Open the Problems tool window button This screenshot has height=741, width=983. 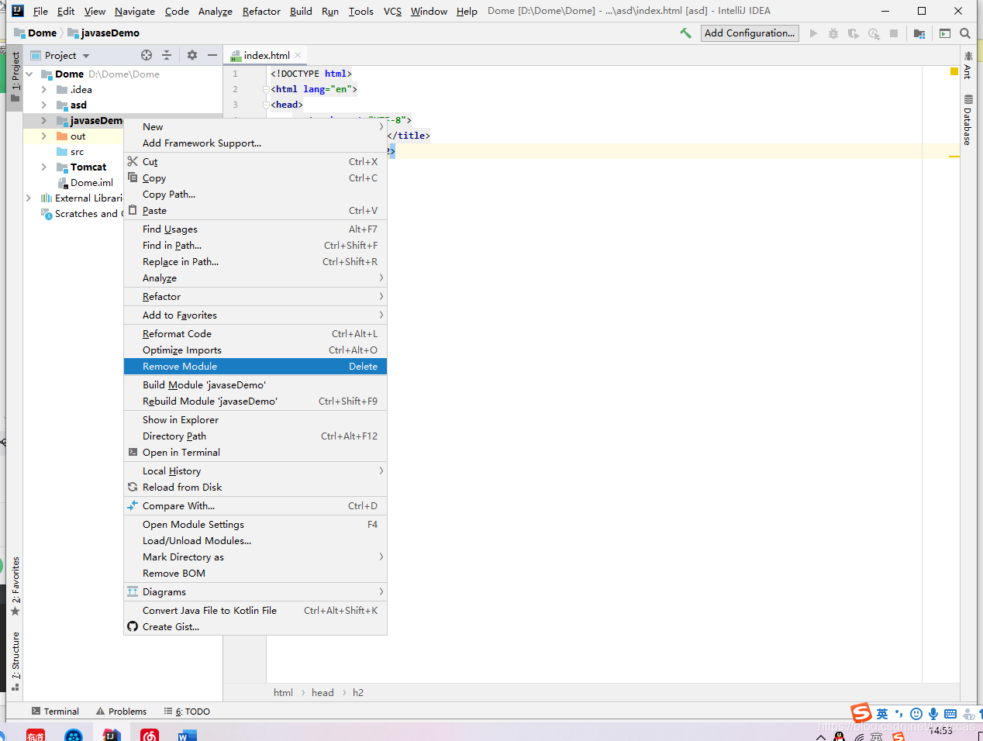[121, 712]
